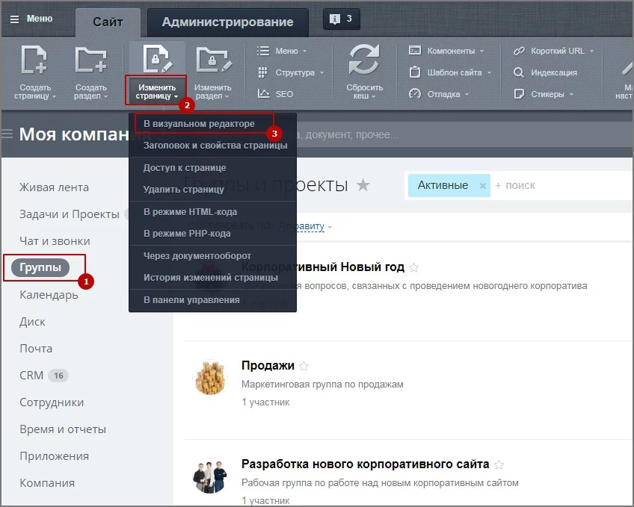Click the Create Section folder icon
The width and height of the screenshot is (634, 507).
point(90,61)
